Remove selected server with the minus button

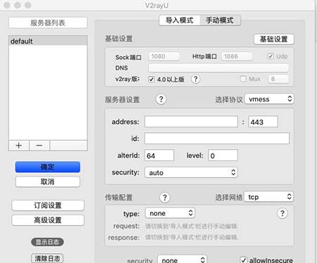pyautogui.click(x=39, y=146)
